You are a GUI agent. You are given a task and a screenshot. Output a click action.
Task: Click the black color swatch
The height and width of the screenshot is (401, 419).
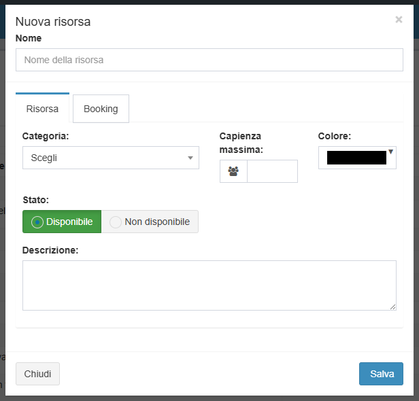point(356,158)
